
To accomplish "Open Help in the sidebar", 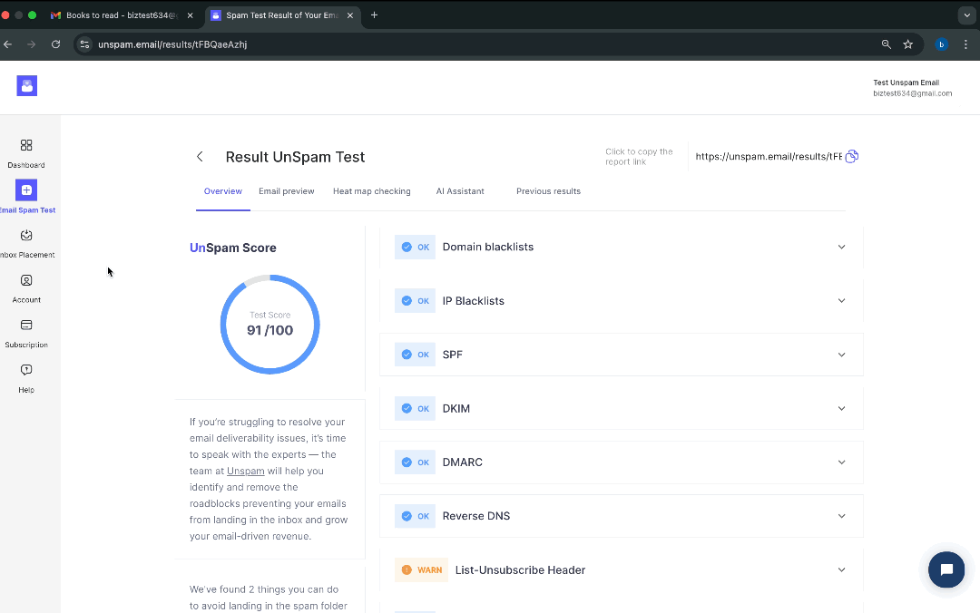I will [26, 370].
